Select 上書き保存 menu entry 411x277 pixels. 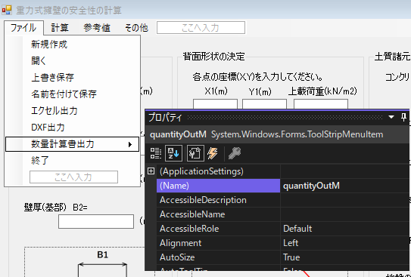tap(73, 77)
